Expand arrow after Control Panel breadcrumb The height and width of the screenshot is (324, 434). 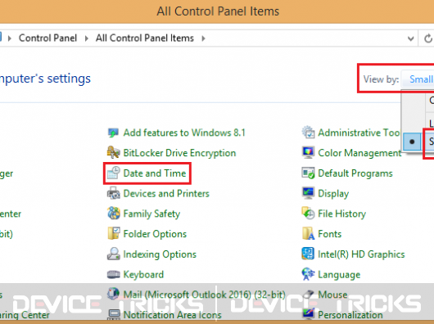(x=86, y=38)
